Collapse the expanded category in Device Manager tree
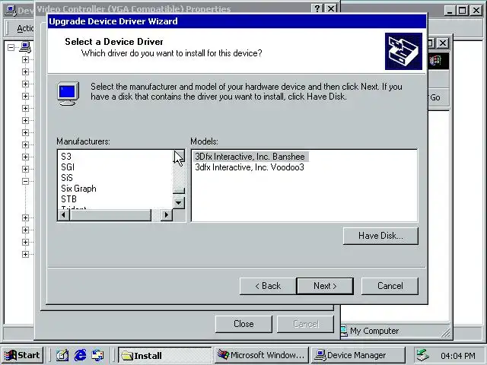 coord(25,181)
